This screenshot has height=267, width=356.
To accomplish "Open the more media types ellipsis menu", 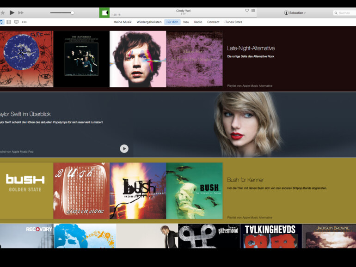I will (x=25, y=22).
